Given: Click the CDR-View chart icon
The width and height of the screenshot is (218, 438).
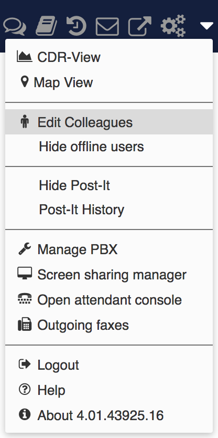Looking at the screenshot, I should pos(25,57).
